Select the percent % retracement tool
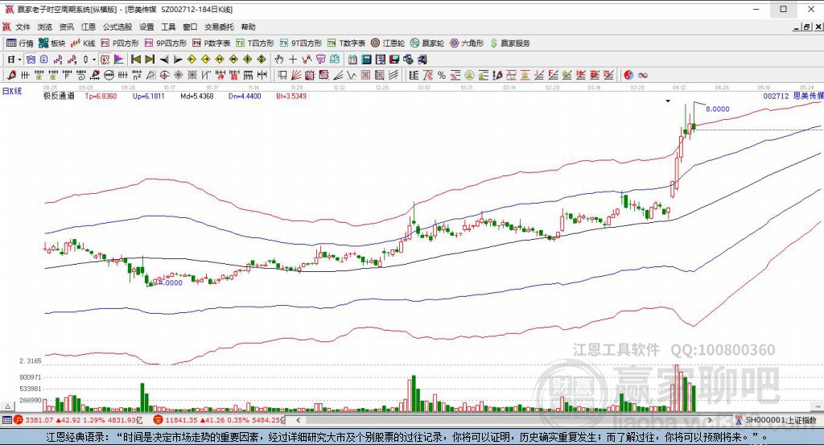The image size is (824, 445). click(x=442, y=75)
